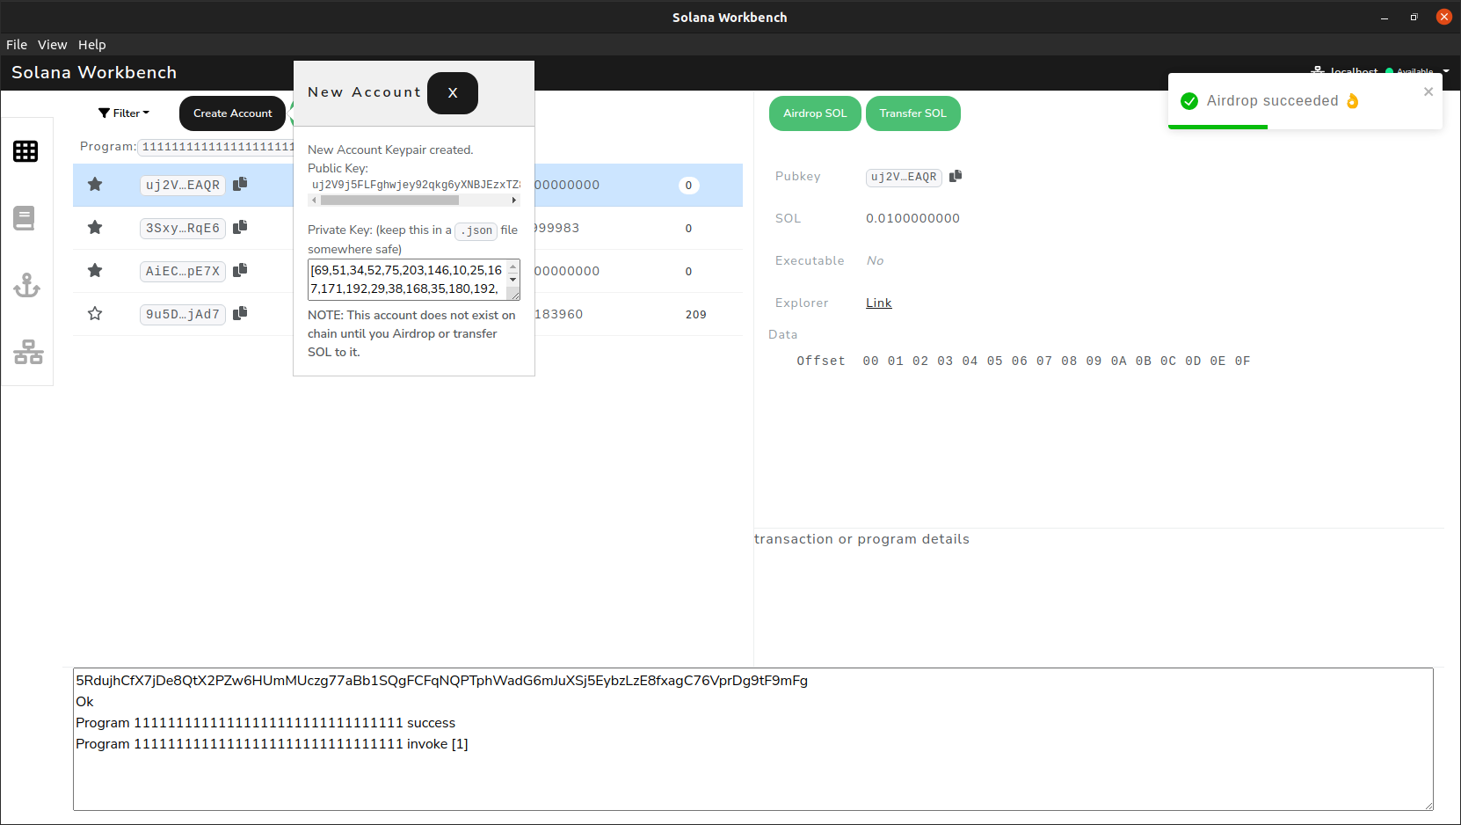
Task: Open the Help menu
Action: (92, 45)
